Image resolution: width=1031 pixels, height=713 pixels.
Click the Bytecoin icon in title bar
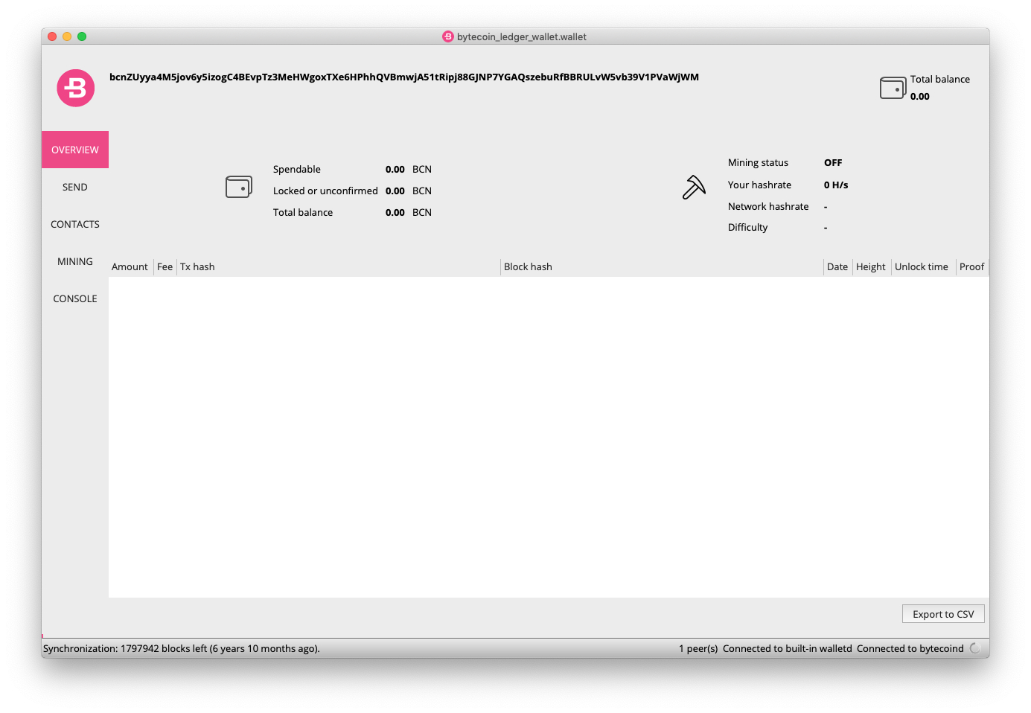(x=448, y=36)
